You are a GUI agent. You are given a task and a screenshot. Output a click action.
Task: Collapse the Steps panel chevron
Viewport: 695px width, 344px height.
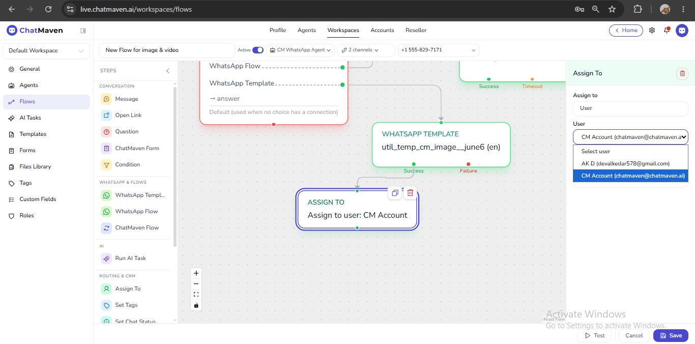[168, 71]
